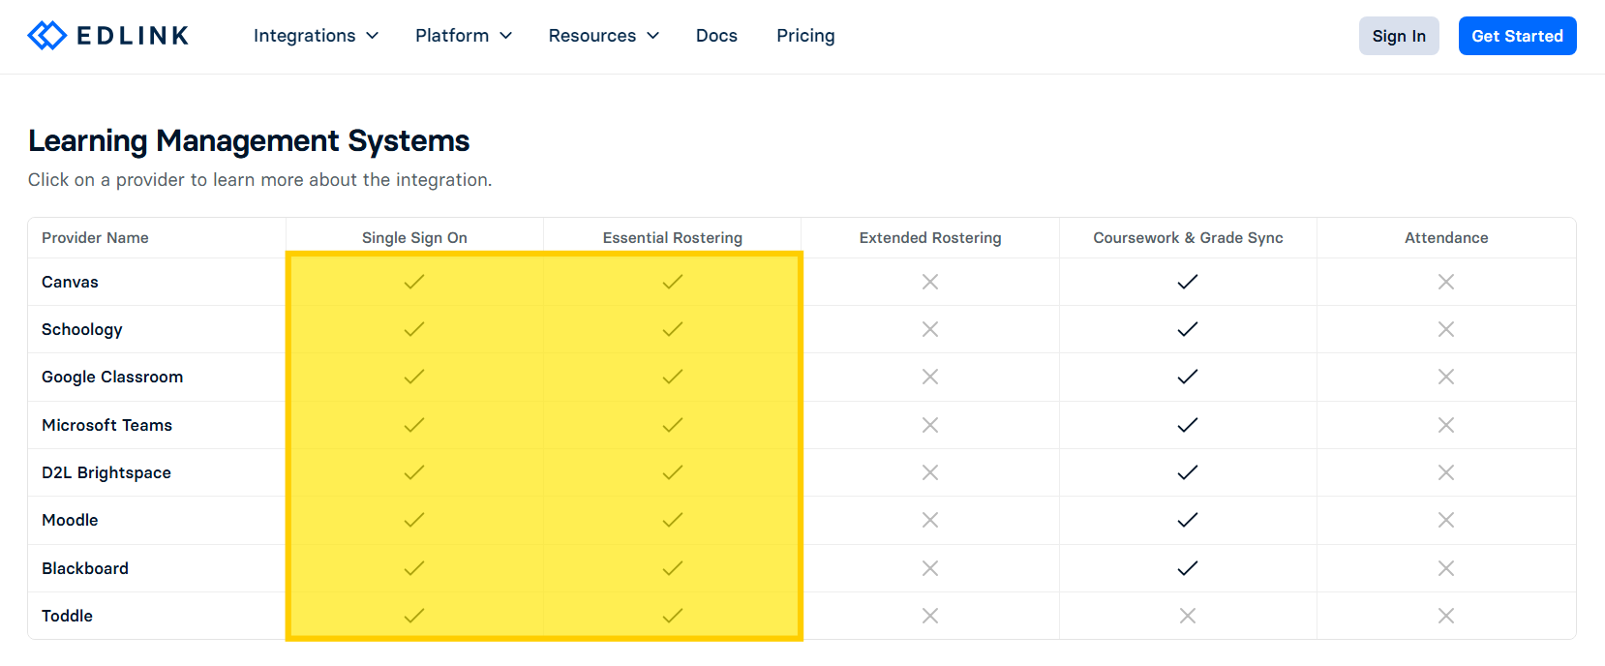Click Microsoft Teams Single Sign On checkmark

414,425
